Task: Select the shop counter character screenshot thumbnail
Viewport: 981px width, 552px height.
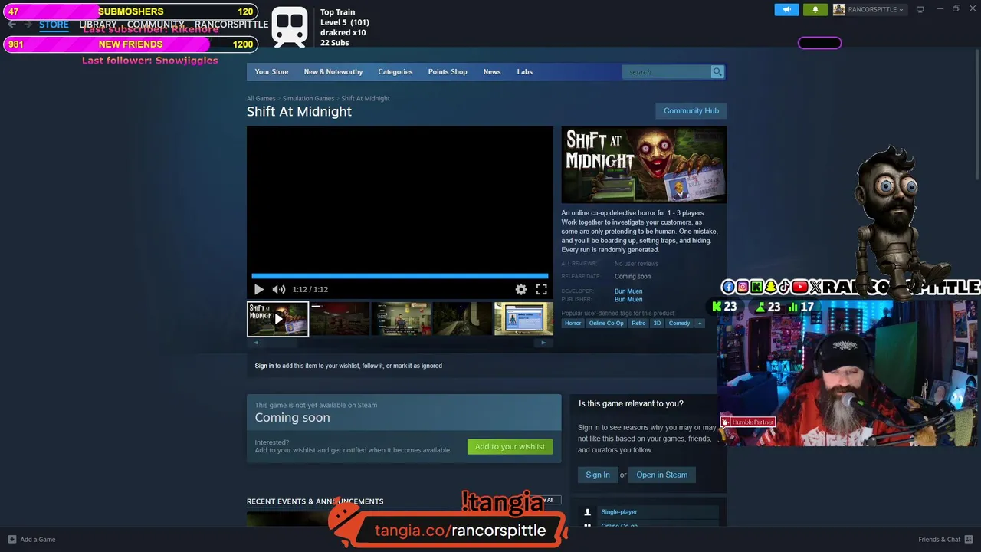Action: [401, 318]
